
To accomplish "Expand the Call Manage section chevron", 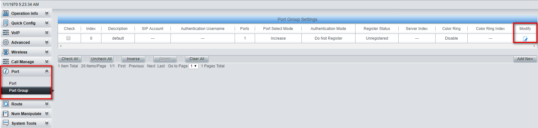I will tap(47, 62).
